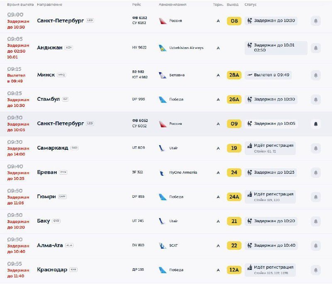Click 'Задержан до 10:40' status for Alma-Ata
The width and height of the screenshot is (332, 284).
[274, 245]
